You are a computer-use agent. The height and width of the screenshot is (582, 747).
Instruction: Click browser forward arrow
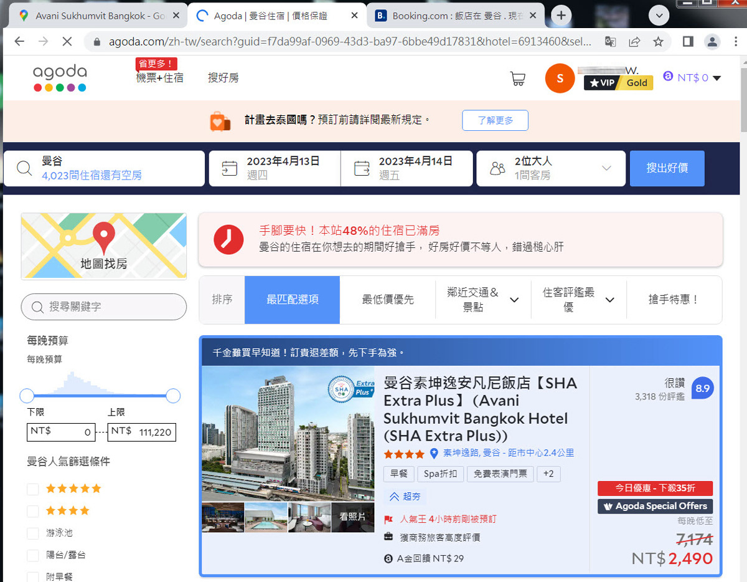(x=43, y=42)
